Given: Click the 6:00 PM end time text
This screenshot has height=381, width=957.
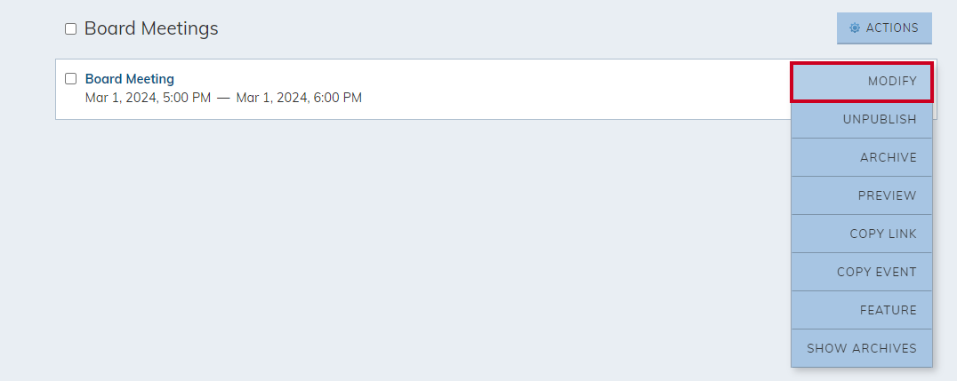Looking at the screenshot, I should (337, 98).
